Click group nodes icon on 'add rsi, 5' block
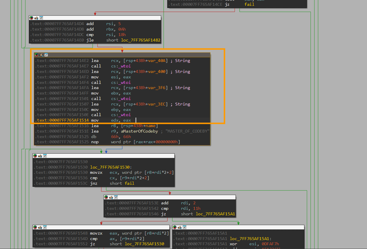 pos(41,18)
